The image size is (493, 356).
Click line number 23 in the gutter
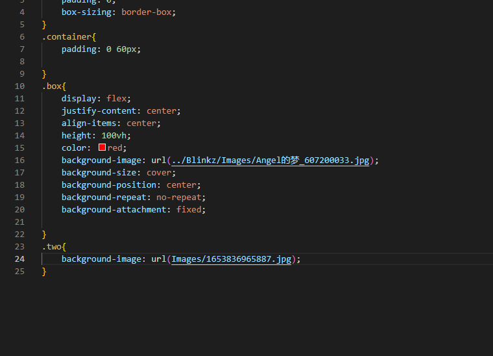(x=19, y=247)
